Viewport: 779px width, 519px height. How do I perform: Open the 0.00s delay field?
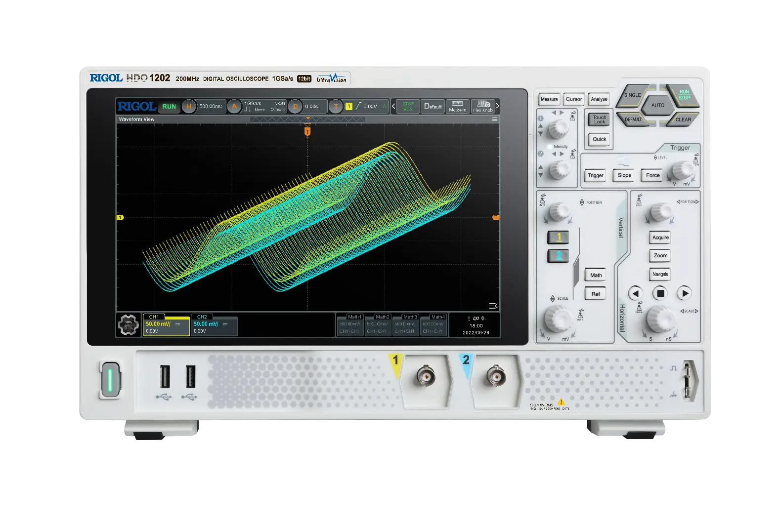(315, 106)
